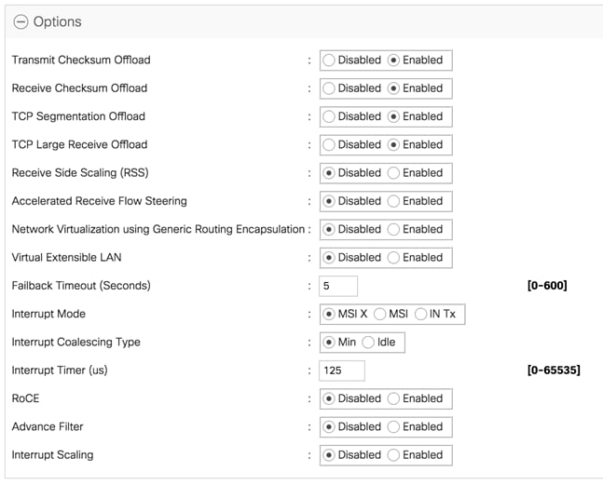The width and height of the screenshot is (603, 485).
Task: Focus the Interrupt Timer field
Action: coord(341,370)
